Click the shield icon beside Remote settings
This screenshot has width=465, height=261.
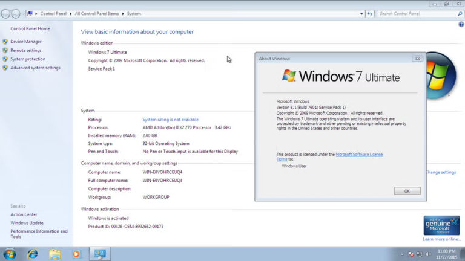[x=5, y=50]
